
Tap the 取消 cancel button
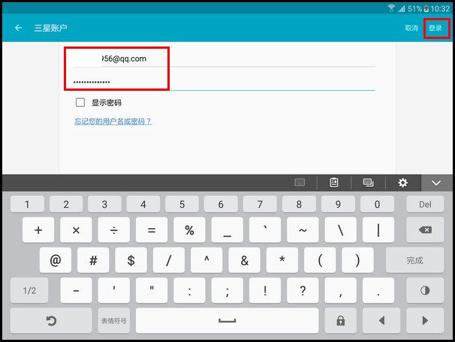(x=411, y=28)
